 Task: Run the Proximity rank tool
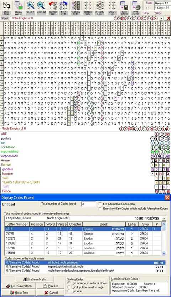[100, 8]
